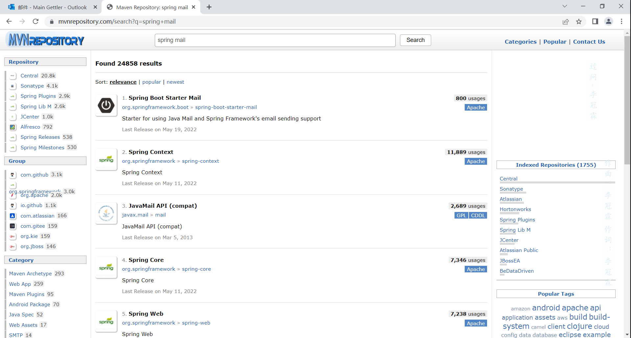This screenshot has width=631, height=338.
Task: Click the spring mail search field
Action: [x=275, y=40]
